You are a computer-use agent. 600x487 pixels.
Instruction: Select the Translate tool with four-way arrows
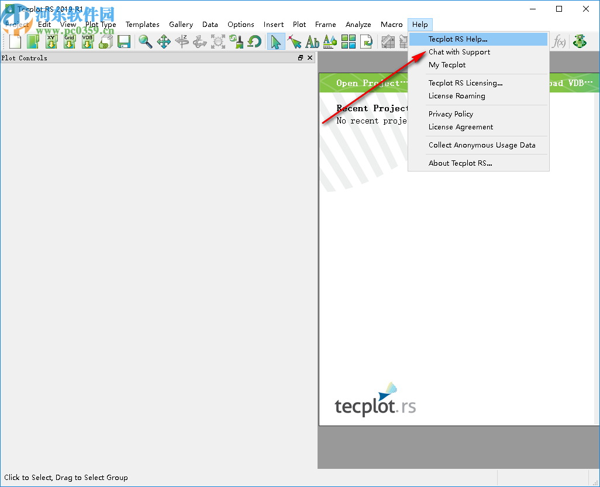(164, 41)
